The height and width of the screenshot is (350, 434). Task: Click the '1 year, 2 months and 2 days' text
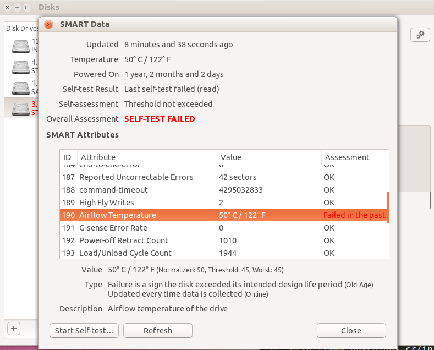[174, 74]
